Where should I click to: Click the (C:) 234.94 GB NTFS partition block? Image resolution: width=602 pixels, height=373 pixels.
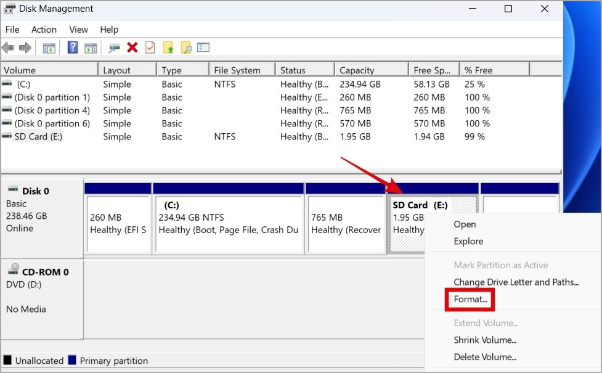229,224
